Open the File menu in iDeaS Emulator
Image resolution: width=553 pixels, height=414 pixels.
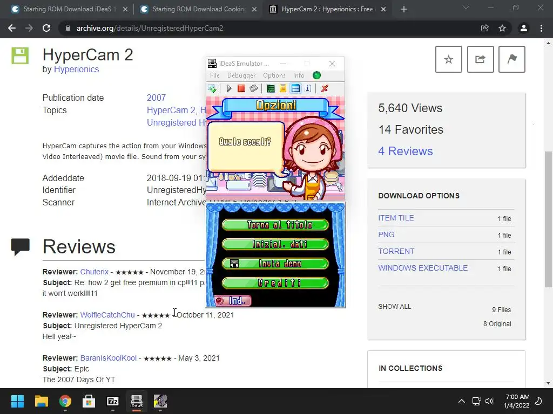214,75
